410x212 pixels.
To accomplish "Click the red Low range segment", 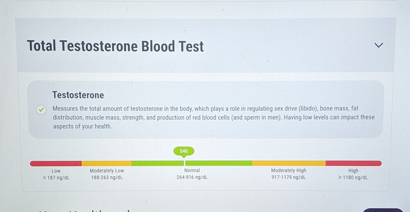I will pyautogui.click(x=56, y=163).
